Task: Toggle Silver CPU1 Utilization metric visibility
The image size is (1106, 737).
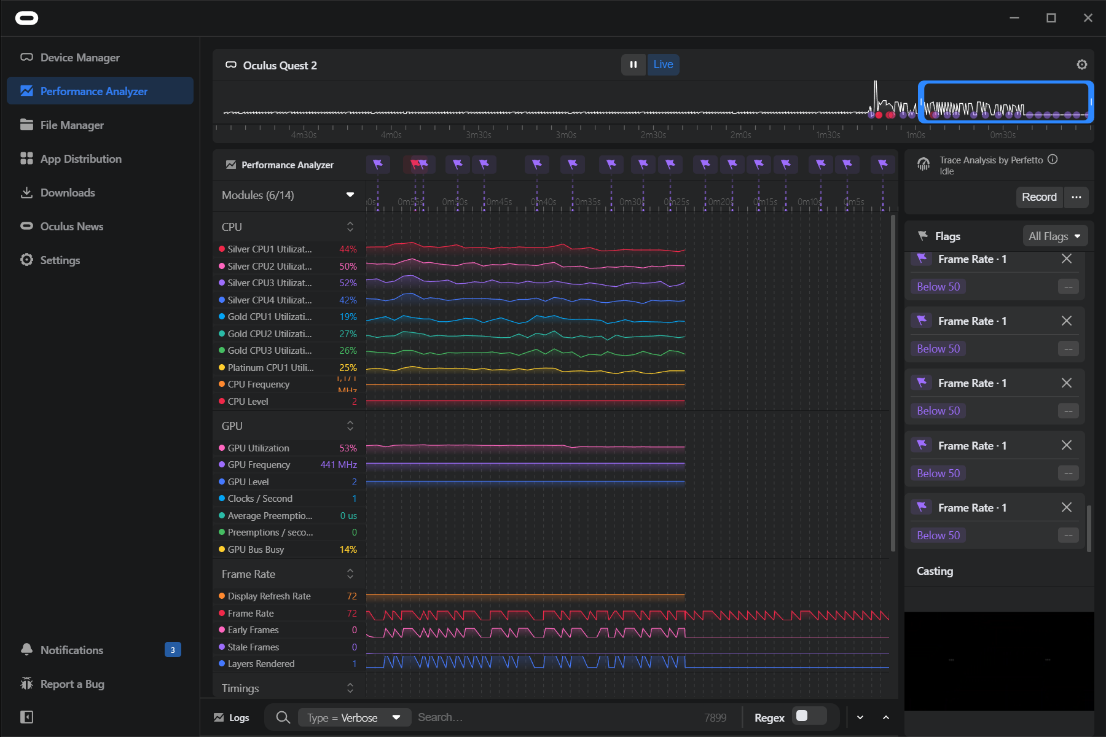Action: [222, 249]
